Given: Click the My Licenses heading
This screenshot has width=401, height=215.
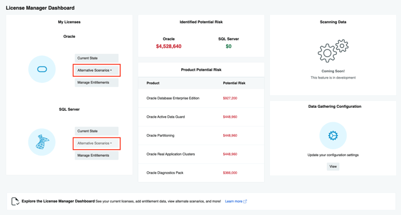Looking at the screenshot, I should click(x=69, y=22).
